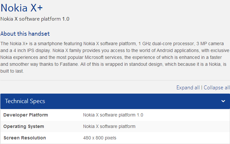Click the Nokia X software platform 1.0 value
The height and width of the screenshot is (144, 230).
click(113, 115)
